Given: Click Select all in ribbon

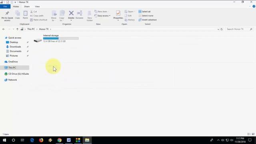Looking at the screenshot, I should (x=144, y=12).
